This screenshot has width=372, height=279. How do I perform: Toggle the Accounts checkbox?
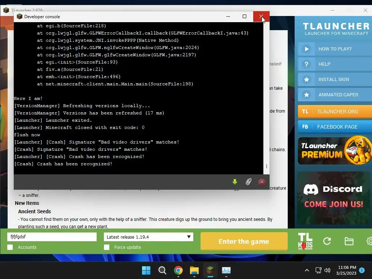click(10, 247)
